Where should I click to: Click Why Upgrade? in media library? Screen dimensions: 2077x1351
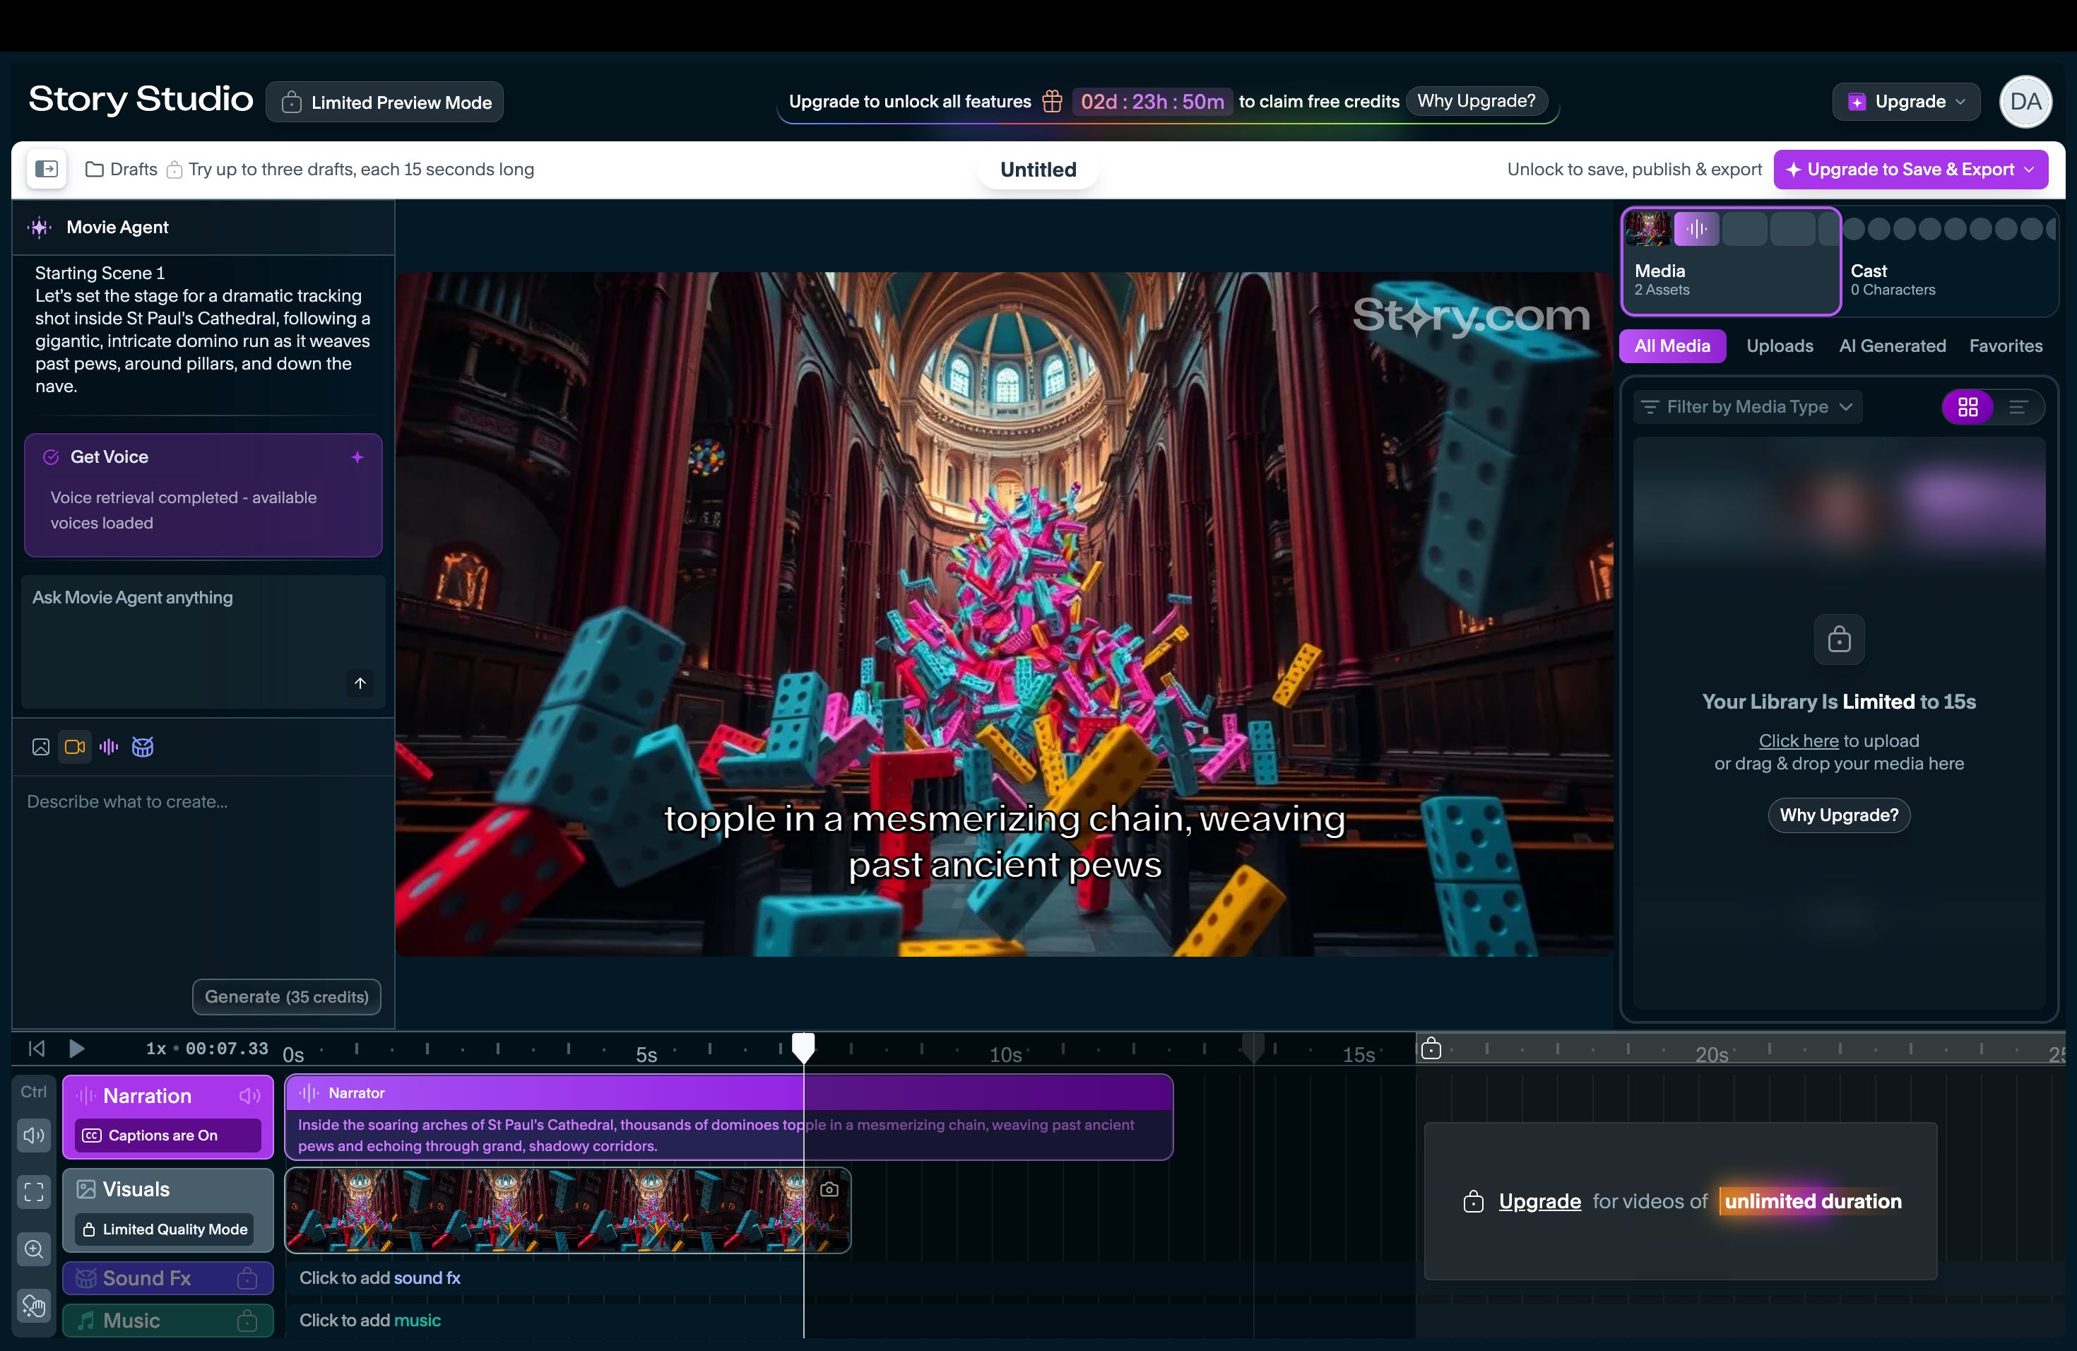click(x=1839, y=815)
